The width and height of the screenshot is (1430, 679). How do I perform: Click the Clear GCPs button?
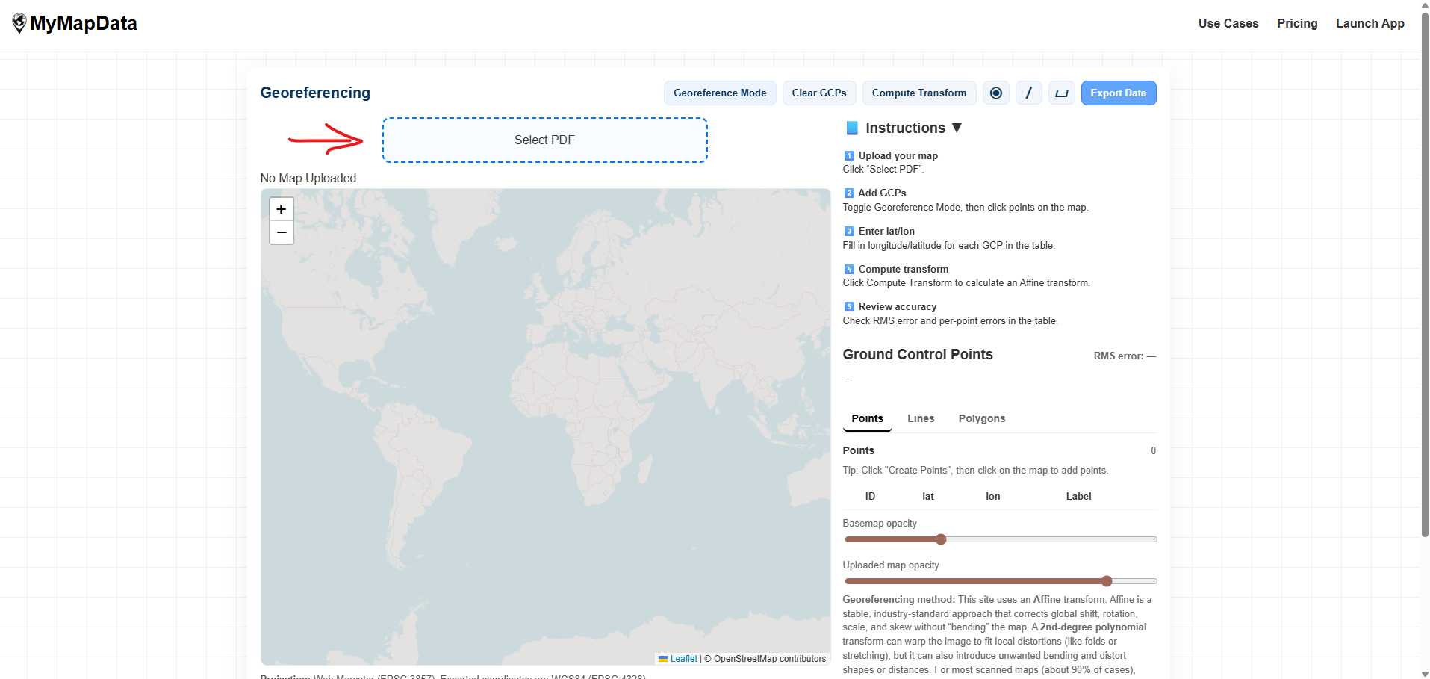click(x=818, y=93)
